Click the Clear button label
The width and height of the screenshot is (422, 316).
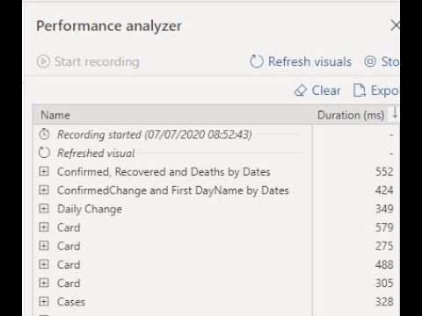click(x=326, y=90)
